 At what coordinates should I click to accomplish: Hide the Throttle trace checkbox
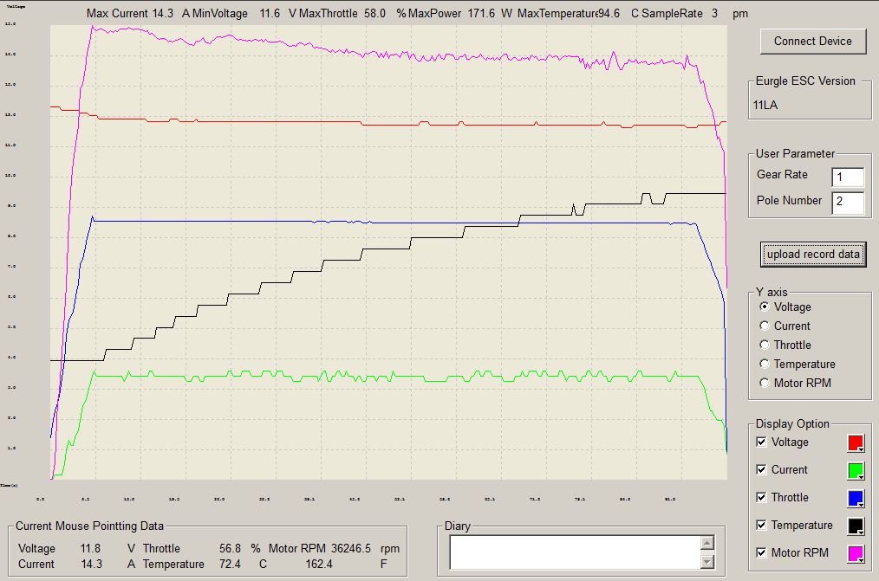[761, 497]
